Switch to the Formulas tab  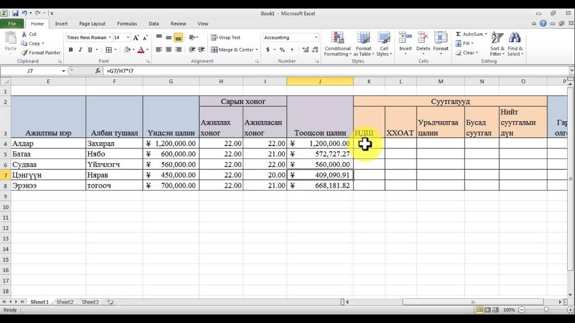click(127, 24)
